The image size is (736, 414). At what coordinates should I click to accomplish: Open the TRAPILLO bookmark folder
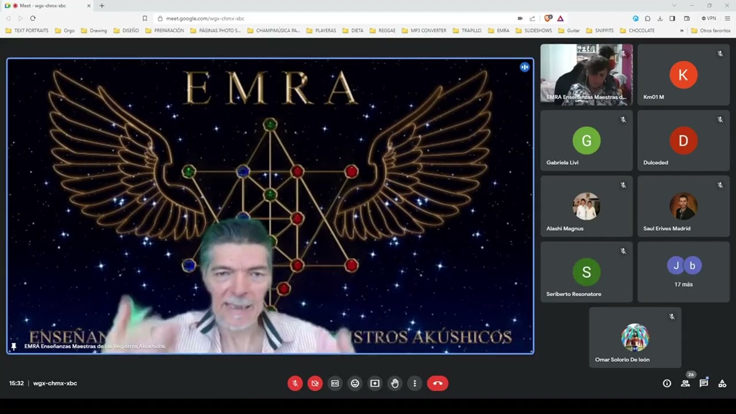pyautogui.click(x=467, y=30)
